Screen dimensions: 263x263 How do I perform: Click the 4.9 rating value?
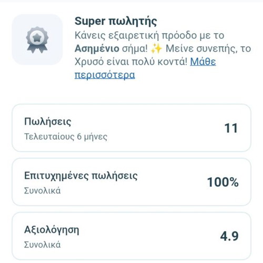[229, 236]
